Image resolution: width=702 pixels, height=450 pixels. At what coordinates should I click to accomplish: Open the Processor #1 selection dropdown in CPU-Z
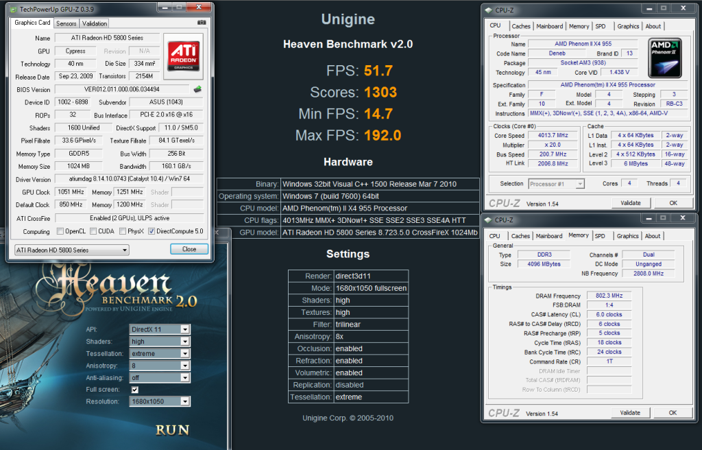[x=557, y=184]
